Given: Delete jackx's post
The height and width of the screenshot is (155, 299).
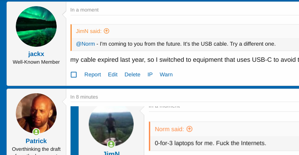Looking at the screenshot, I should point(132,74).
